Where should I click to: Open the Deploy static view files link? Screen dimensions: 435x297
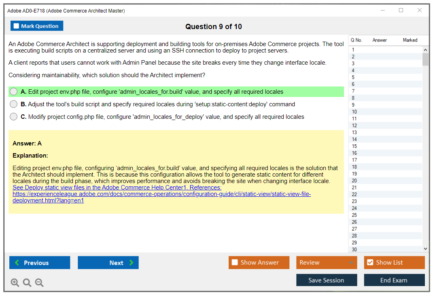point(117,187)
